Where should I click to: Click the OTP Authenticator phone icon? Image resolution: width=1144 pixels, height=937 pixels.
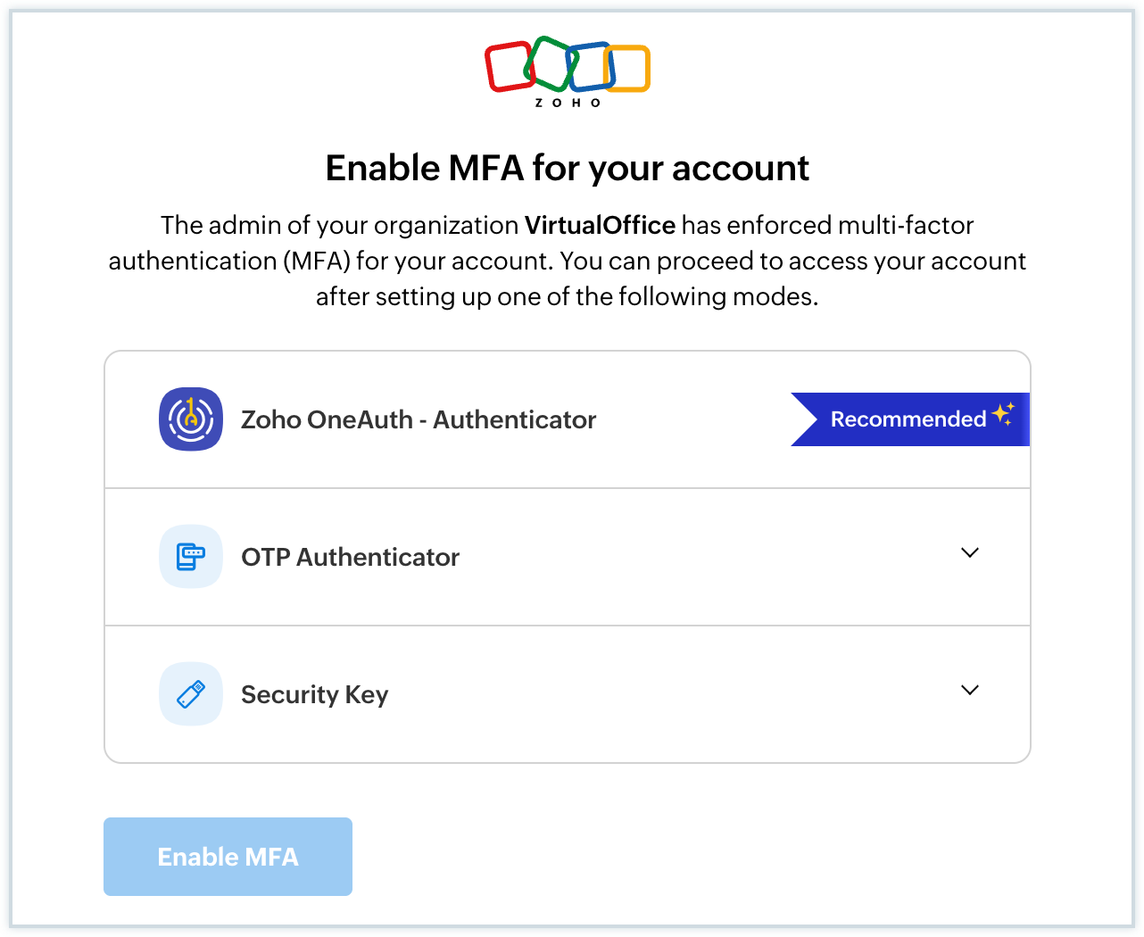[191, 557]
